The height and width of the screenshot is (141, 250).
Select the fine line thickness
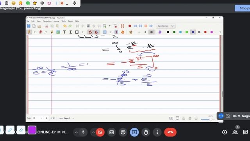tap(139, 32)
